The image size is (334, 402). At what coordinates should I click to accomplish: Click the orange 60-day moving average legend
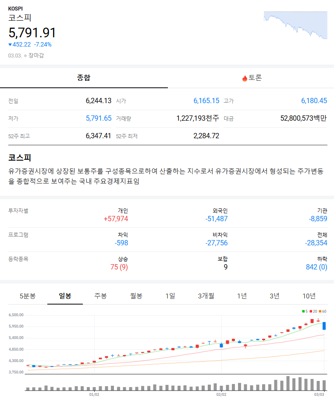click(x=323, y=311)
